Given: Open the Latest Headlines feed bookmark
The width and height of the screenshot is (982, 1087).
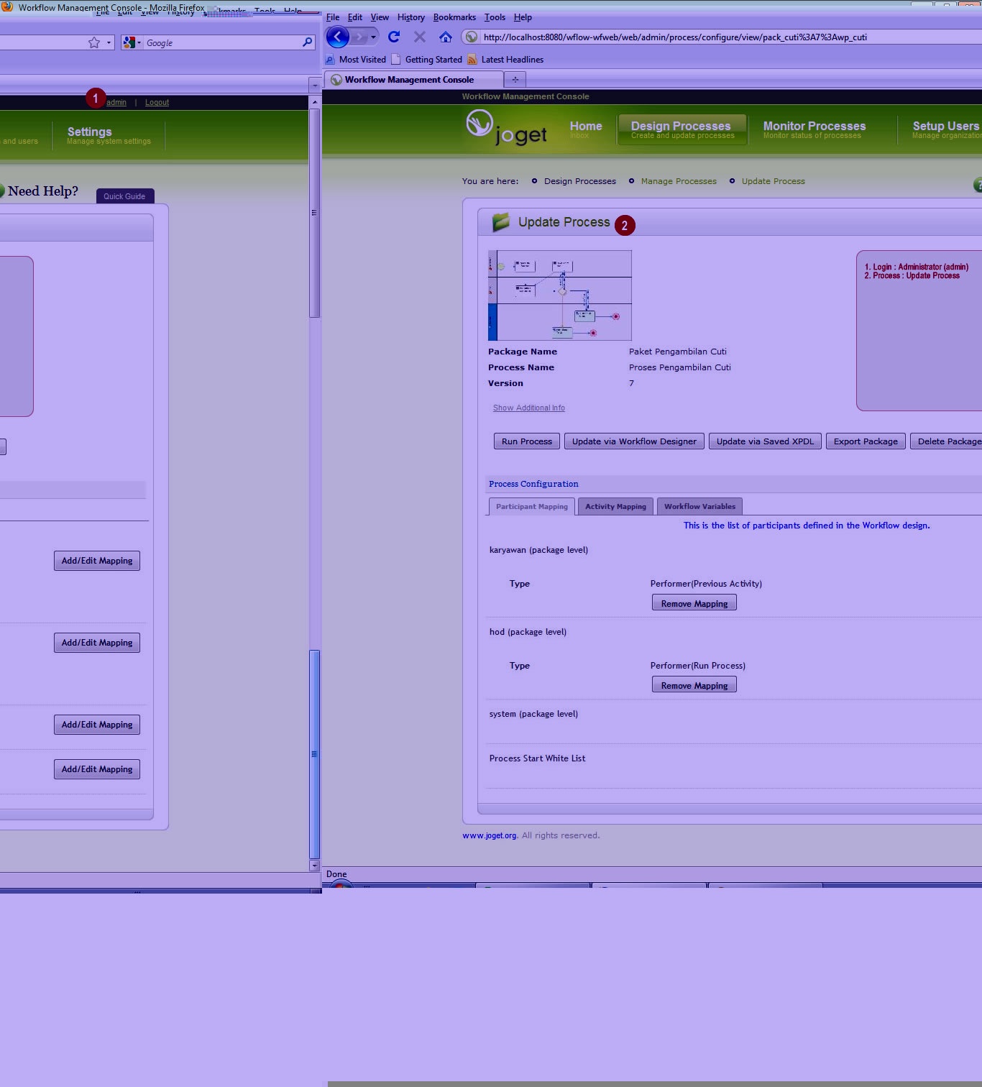Looking at the screenshot, I should coord(505,60).
